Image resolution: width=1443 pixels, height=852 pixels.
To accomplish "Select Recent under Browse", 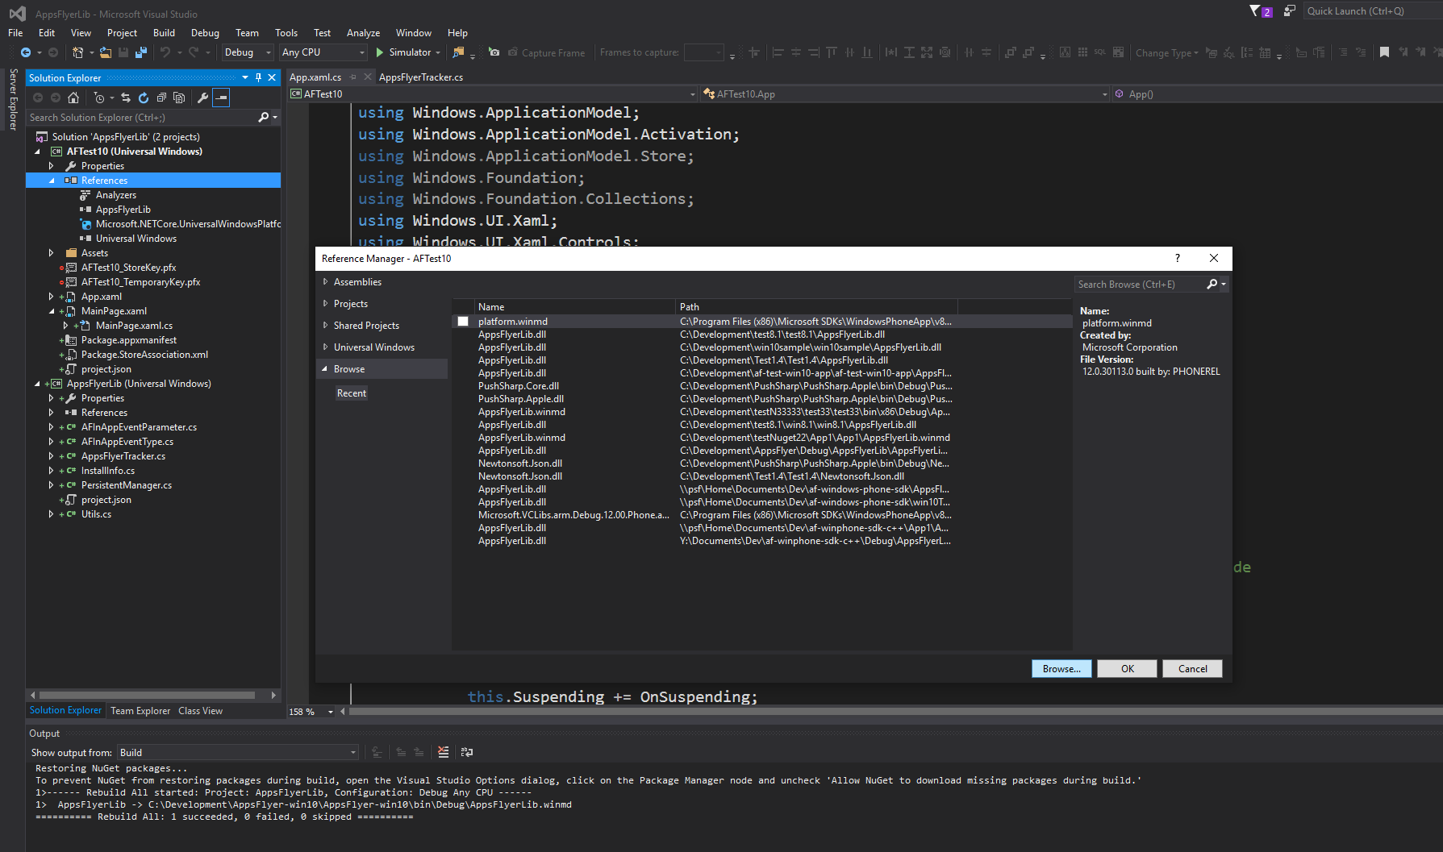I will (x=352, y=393).
